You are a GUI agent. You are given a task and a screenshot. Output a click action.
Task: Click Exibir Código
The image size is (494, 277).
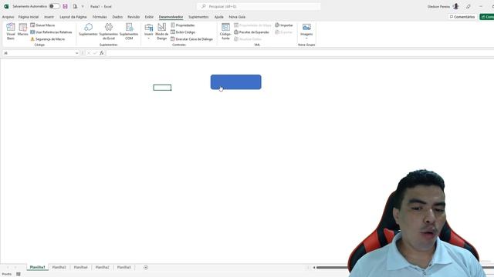[183, 32]
